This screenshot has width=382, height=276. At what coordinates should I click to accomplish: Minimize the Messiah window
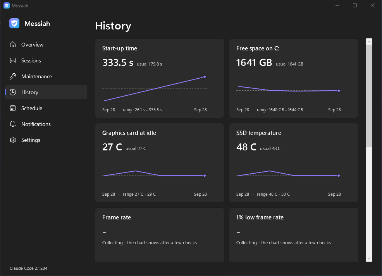[337, 5]
